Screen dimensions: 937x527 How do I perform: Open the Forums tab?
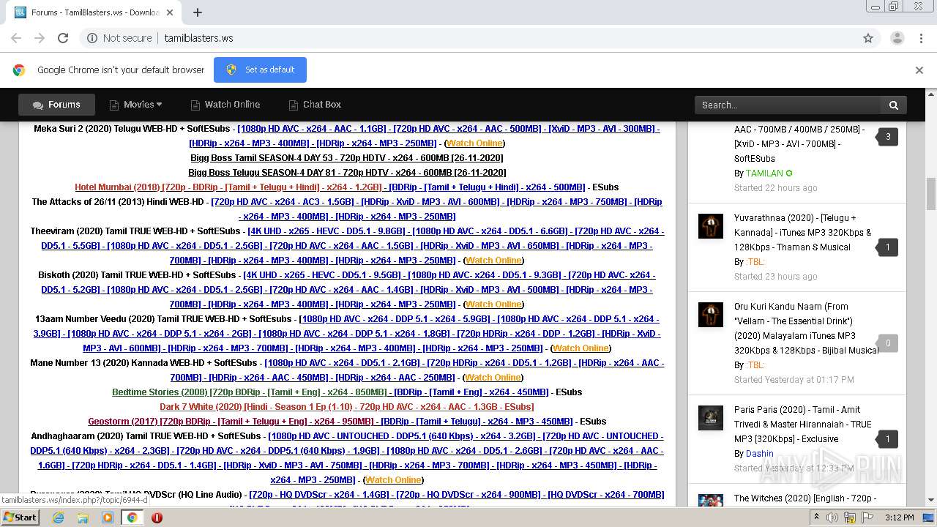click(x=56, y=105)
